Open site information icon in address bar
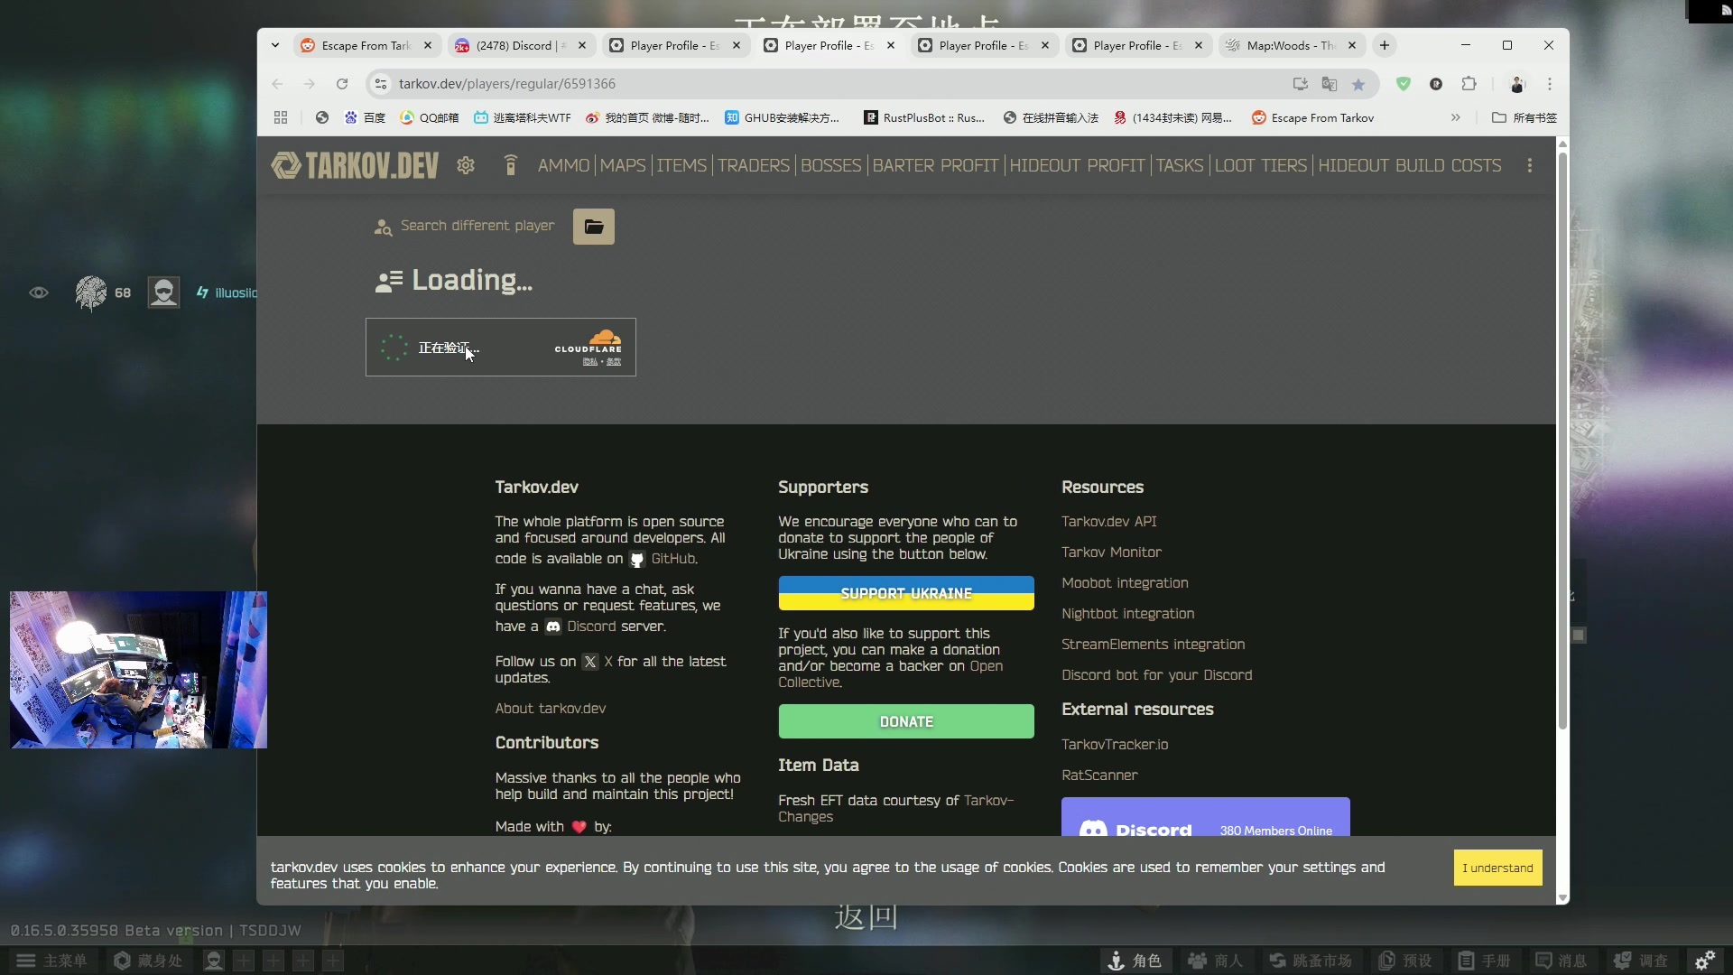 coord(381,84)
